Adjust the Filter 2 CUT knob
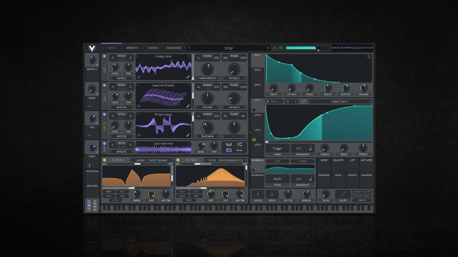Image resolution: width=458 pixels, height=257 pixels. click(210, 194)
